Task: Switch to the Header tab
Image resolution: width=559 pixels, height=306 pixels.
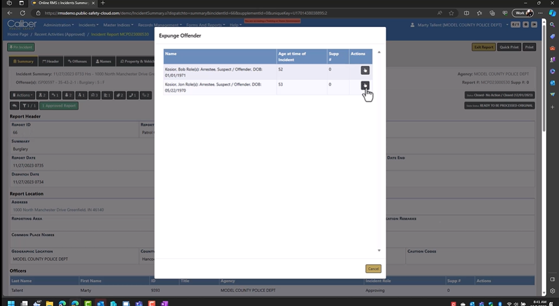Action: (49, 61)
